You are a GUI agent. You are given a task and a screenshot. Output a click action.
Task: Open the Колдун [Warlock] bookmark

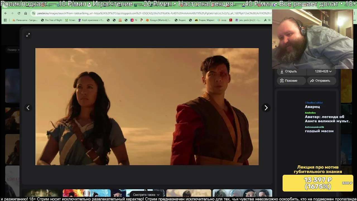pos(158,20)
